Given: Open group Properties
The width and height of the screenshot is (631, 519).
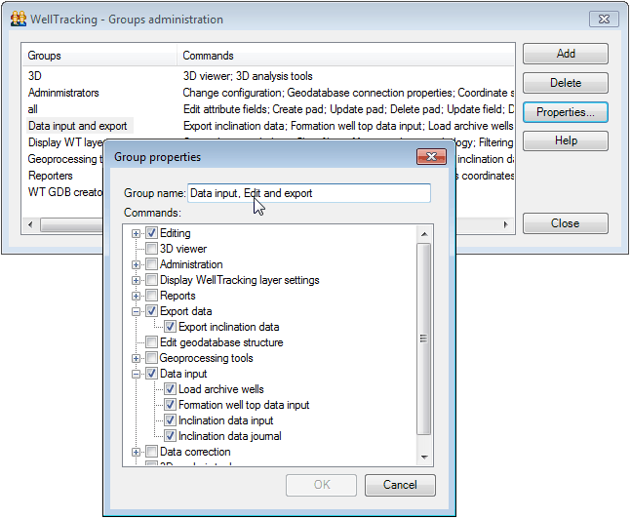Looking at the screenshot, I should 566,112.
